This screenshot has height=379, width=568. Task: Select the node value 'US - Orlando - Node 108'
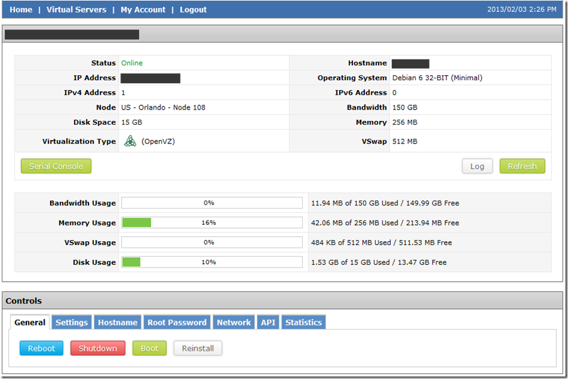click(x=164, y=108)
